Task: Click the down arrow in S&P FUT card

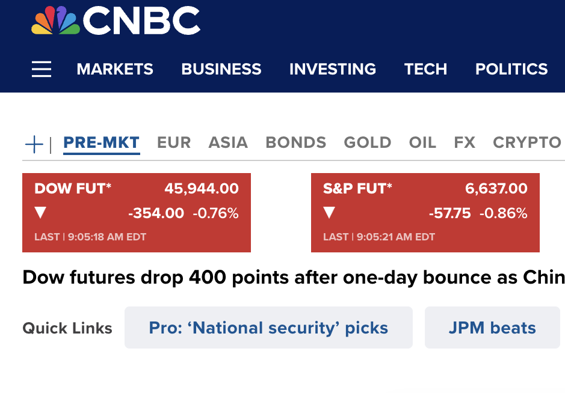Action: click(329, 213)
